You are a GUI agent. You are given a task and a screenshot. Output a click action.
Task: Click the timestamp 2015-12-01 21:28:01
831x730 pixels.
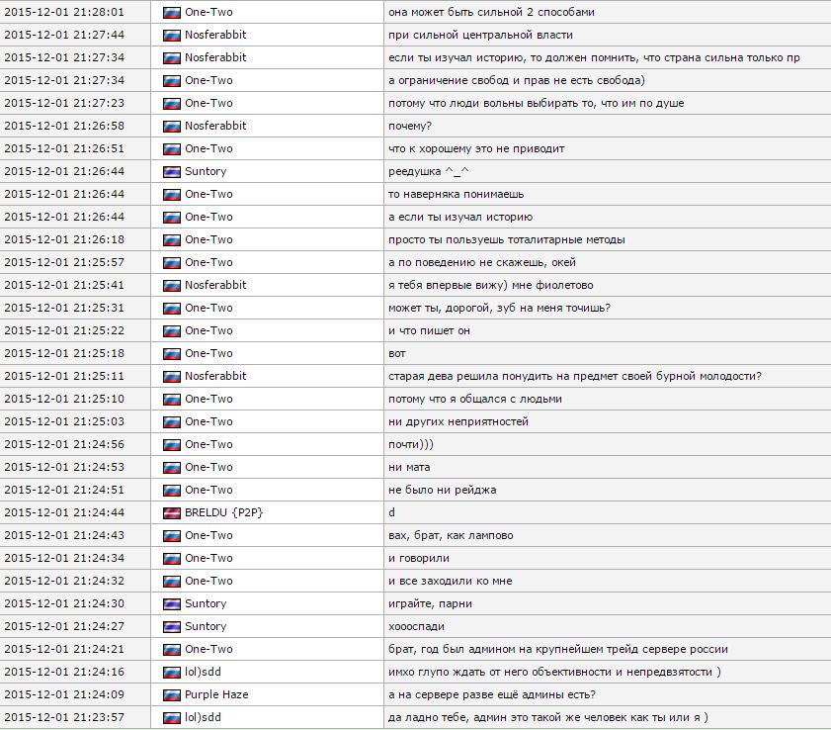tap(64, 12)
